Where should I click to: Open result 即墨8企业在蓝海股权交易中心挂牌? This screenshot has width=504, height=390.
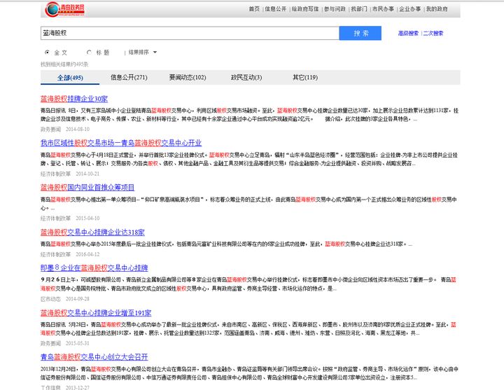94,268
